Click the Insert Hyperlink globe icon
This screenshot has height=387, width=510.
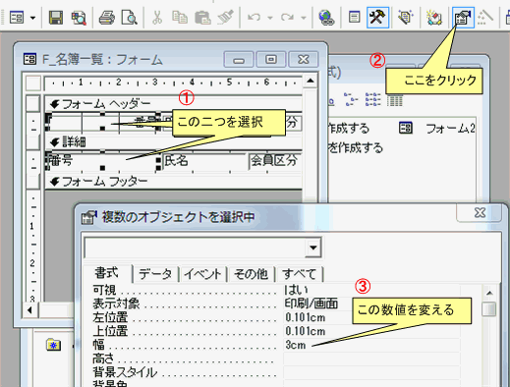click(x=326, y=18)
